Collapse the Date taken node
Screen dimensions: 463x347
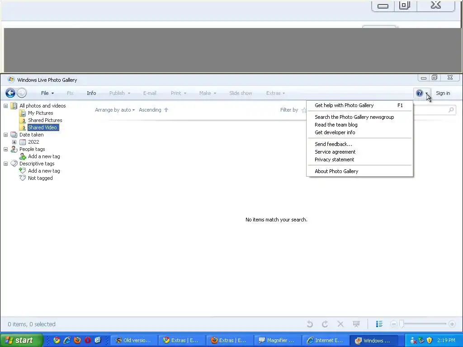tap(5, 135)
